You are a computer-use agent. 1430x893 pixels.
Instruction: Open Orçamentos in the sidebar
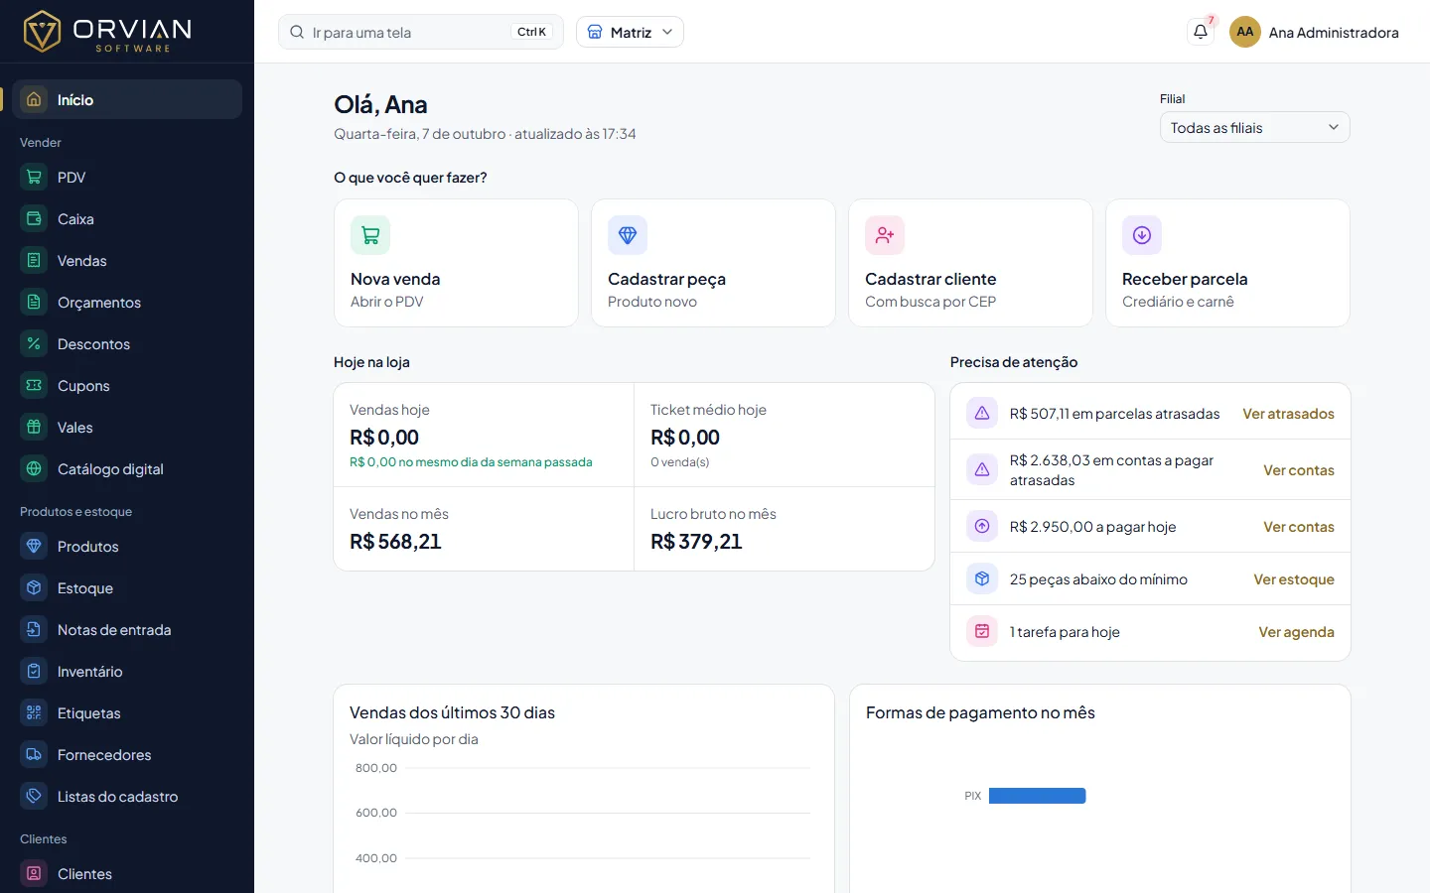[x=127, y=302]
